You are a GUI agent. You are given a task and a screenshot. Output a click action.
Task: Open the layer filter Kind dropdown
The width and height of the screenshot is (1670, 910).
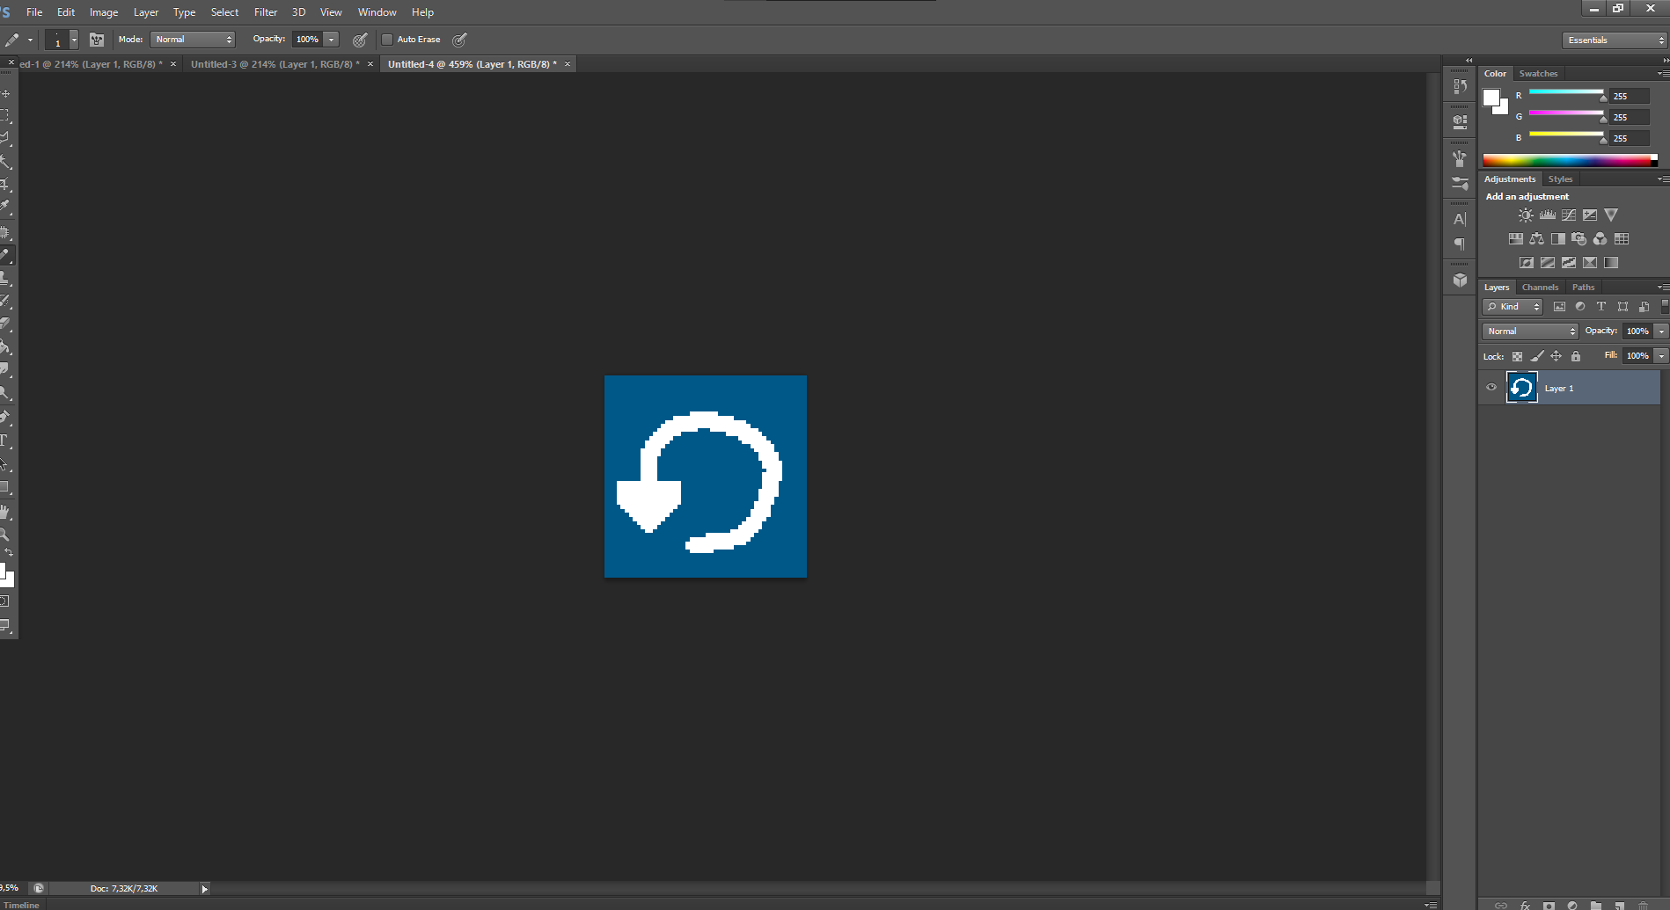(x=1513, y=307)
